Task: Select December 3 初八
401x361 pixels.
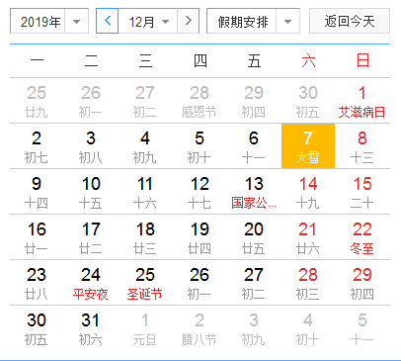Action: pos(91,146)
